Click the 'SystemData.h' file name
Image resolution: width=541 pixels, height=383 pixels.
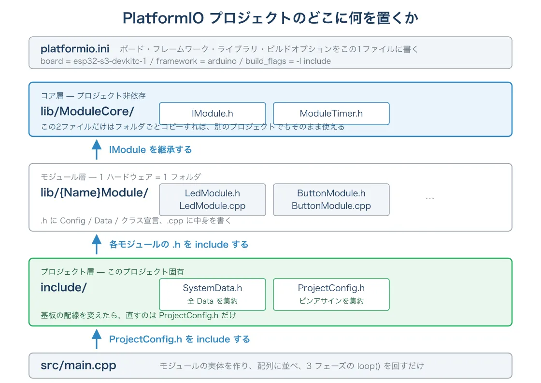coord(213,288)
